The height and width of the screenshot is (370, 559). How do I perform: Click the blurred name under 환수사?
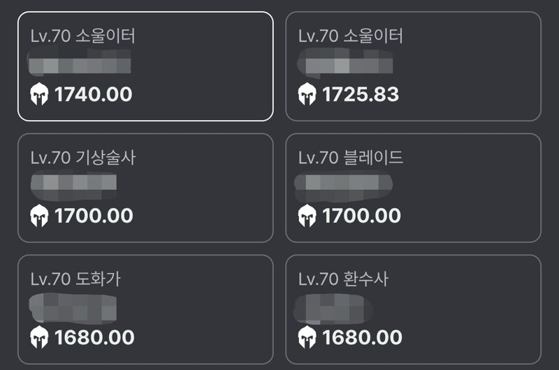click(333, 309)
